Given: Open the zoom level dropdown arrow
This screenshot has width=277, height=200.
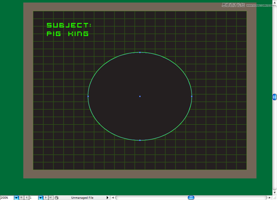Looking at the screenshot, I should coord(16,198).
